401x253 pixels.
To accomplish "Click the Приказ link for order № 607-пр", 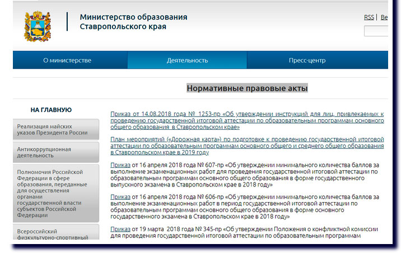I will [x=120, y=165].
